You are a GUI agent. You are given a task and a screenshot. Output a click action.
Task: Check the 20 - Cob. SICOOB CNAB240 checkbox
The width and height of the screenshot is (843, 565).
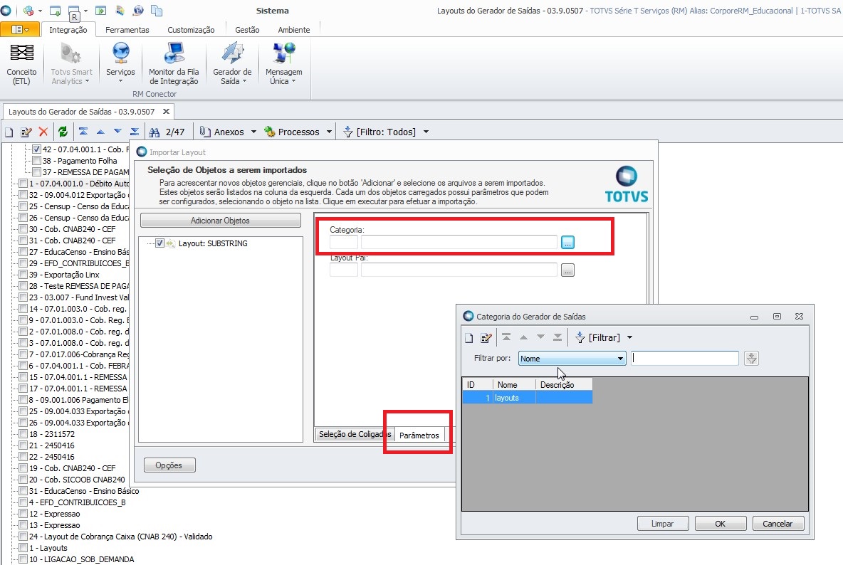(23, 480)
